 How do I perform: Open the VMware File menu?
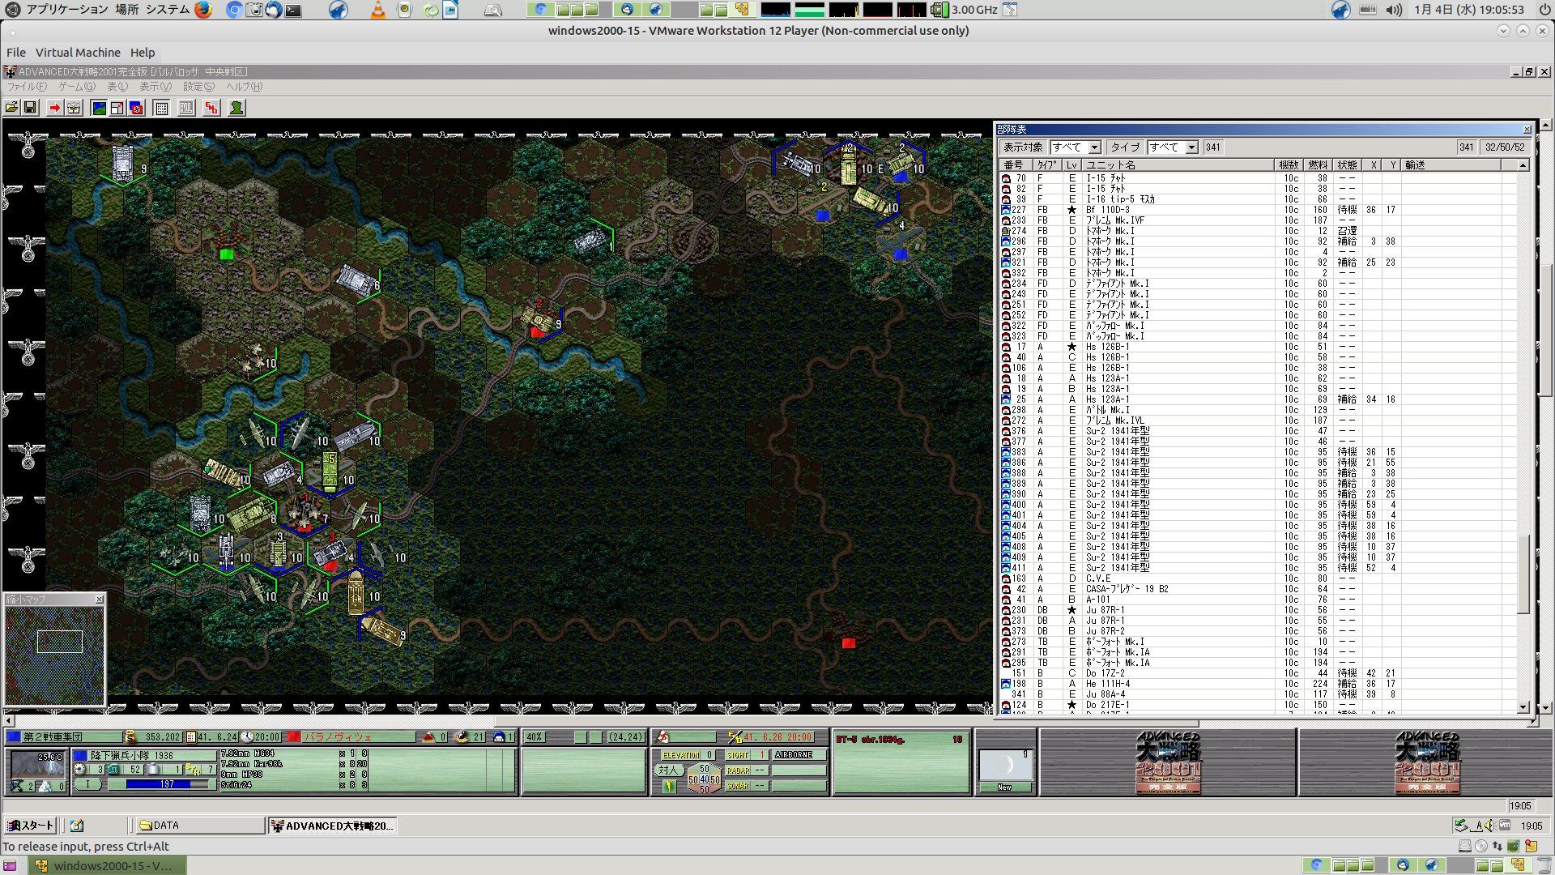point(16,53)
